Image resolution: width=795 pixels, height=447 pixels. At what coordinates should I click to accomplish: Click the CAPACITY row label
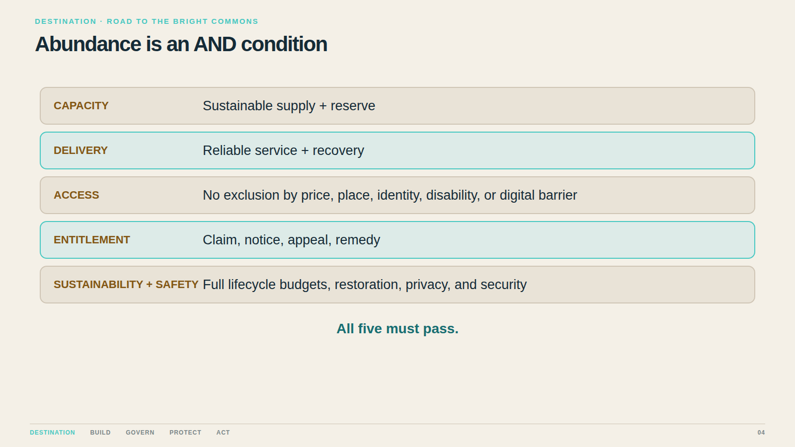click(81, 106)
